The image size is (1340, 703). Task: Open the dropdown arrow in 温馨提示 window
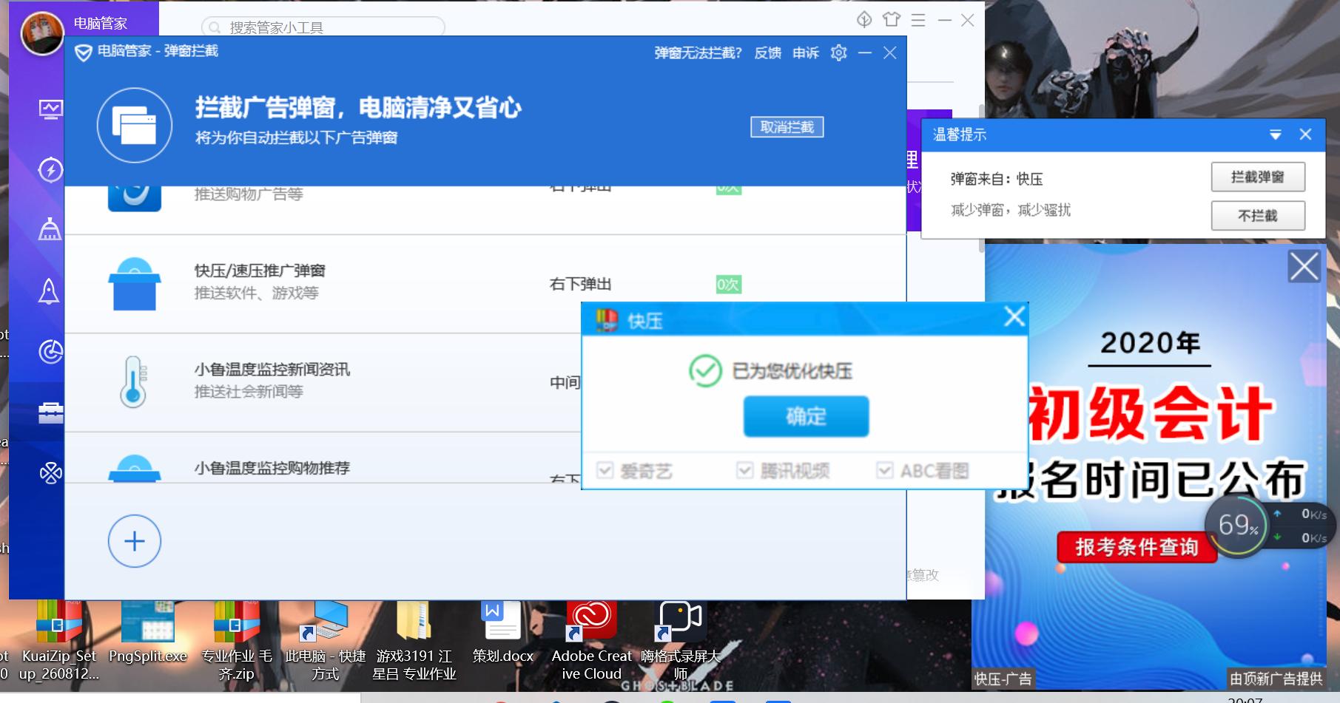pyautogui.click(x=1275, y=135)
